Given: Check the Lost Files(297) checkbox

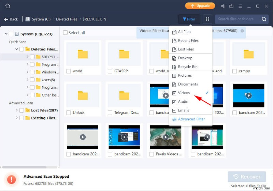Looking at the screenshot, I should click(x=21, y=110).
